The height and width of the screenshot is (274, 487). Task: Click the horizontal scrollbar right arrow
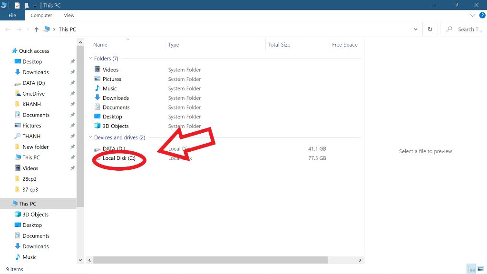(x=360, y=260)
